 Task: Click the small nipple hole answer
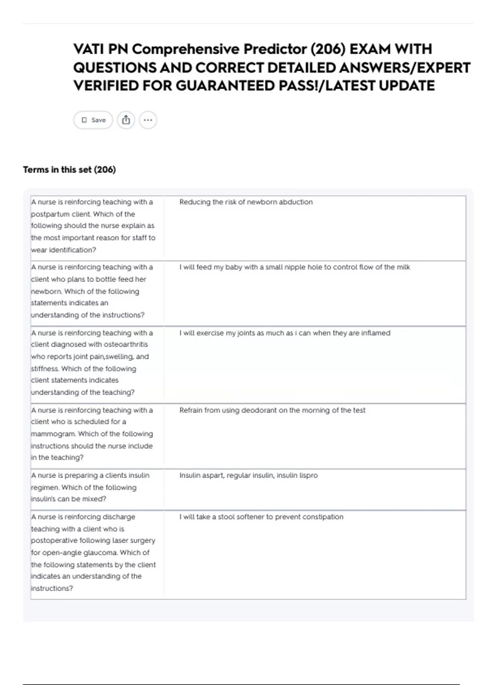(295, 267)
